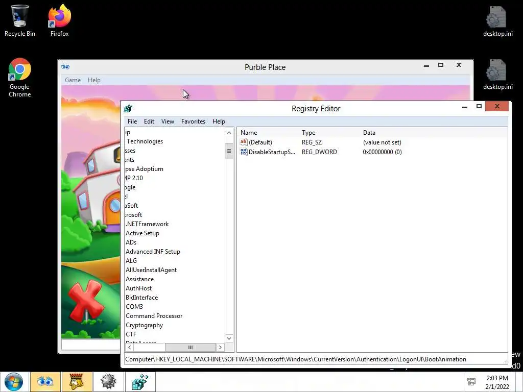Viewport: 523px width, 392px height.
Task: Select the BidInterface registry key
Action: [142, 298]
